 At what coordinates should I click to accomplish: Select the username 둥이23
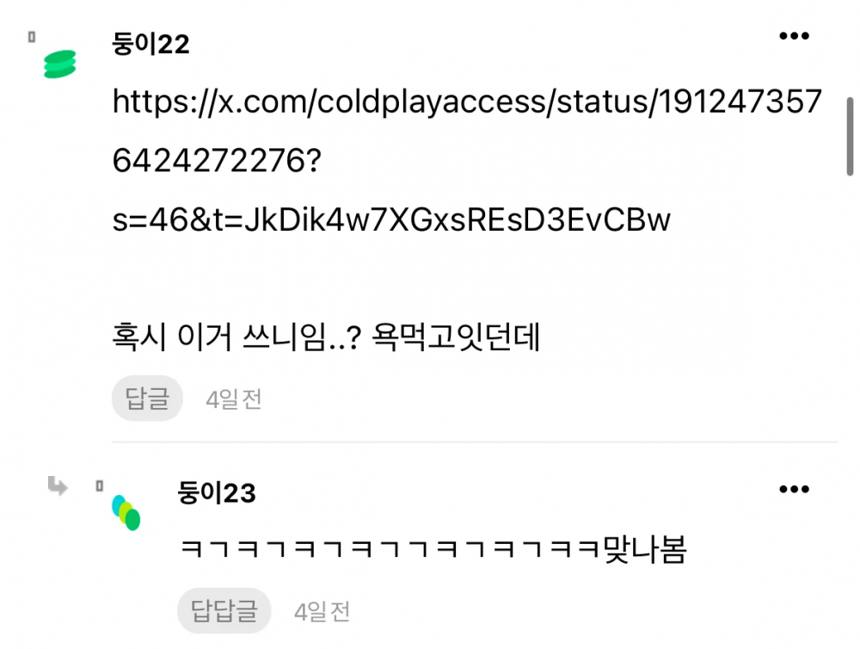(x=217, y=493)
